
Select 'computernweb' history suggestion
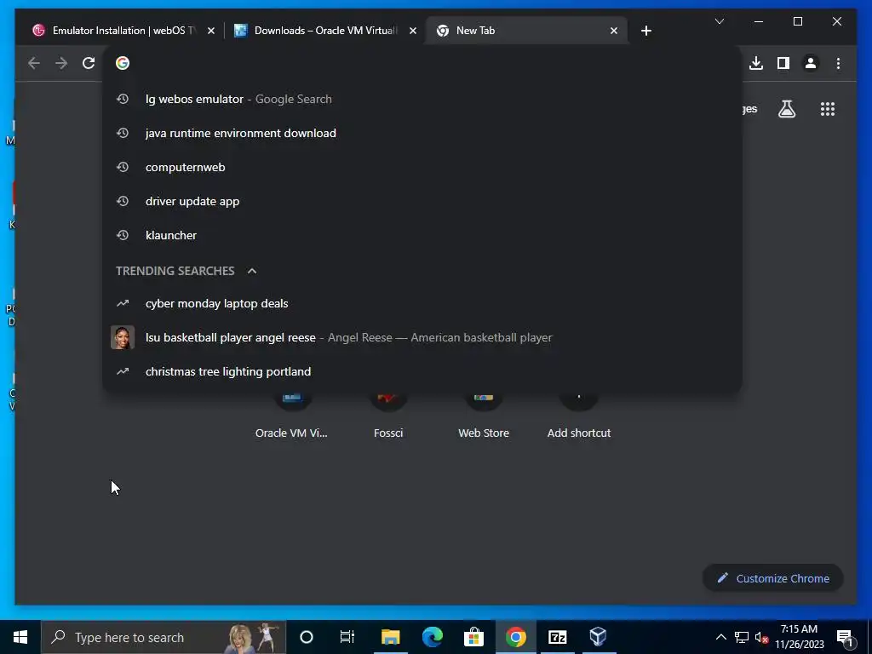422,167
